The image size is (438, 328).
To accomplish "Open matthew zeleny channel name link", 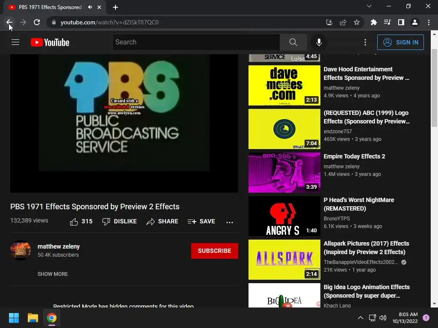I will coord(59,246).
